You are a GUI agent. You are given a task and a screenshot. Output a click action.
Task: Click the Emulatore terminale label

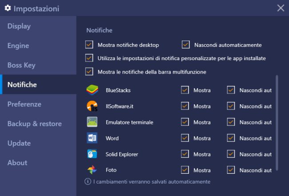click(129, 122)
